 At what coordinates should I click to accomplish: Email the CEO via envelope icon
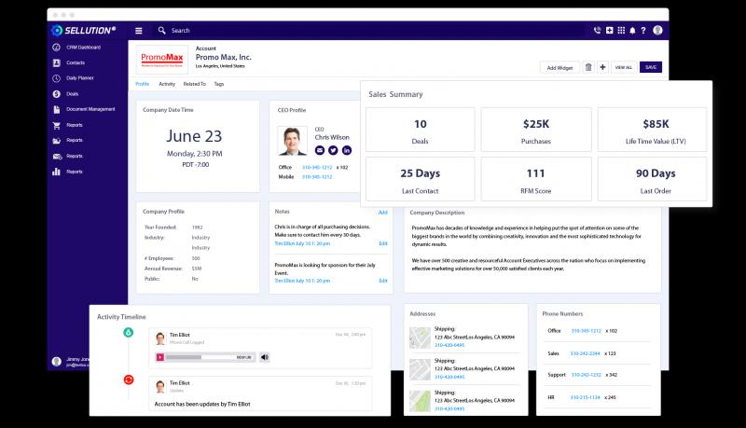(319, 150)
